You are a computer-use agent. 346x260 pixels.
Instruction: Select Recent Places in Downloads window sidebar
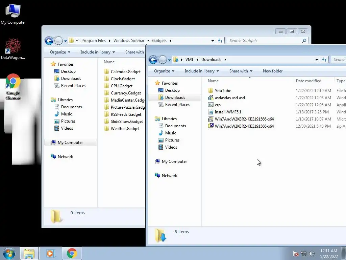pos(177,104)
